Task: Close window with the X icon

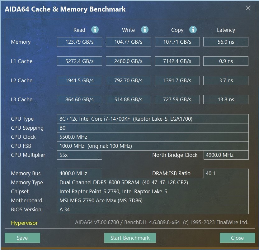Action: [x=248, y=8]
